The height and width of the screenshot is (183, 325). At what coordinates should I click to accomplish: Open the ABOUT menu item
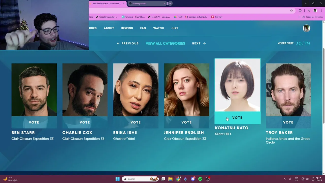pyautogui.click(x=109, y=28)
